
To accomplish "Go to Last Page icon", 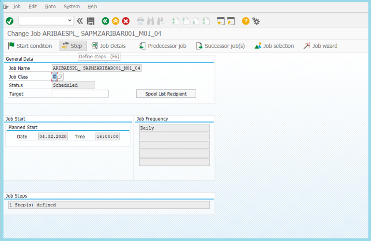I will 206,21.
